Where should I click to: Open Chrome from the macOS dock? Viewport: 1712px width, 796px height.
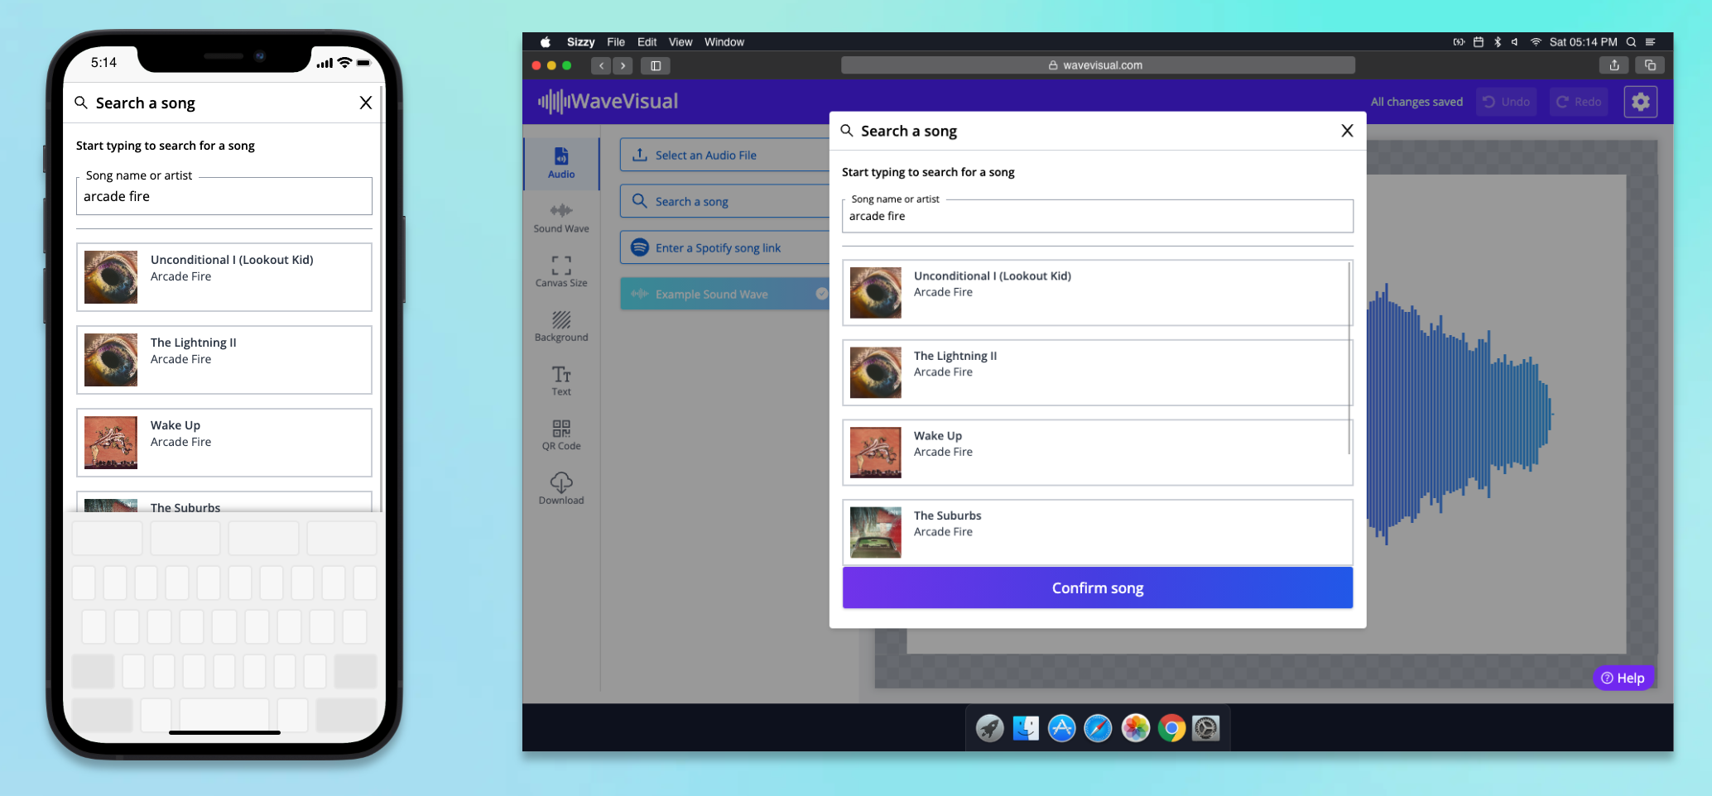click(1171, 728)
